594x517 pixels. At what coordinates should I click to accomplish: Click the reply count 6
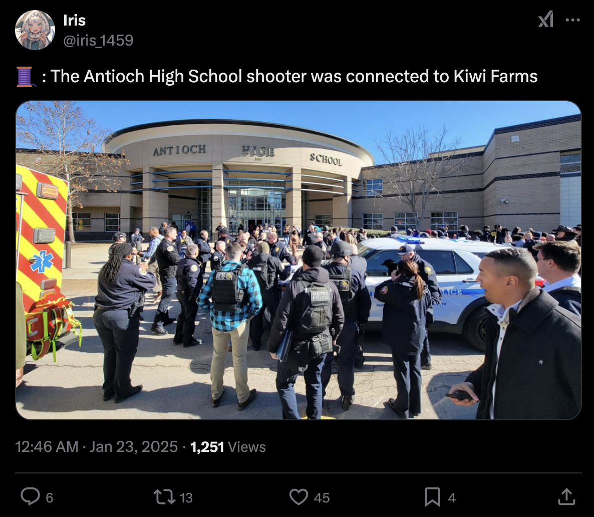point(50,497)
